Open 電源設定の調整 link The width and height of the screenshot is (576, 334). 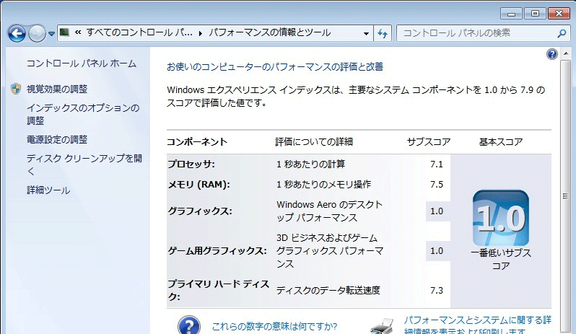coord(57,139)
